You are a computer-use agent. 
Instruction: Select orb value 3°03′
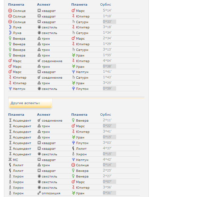(107, 143)
